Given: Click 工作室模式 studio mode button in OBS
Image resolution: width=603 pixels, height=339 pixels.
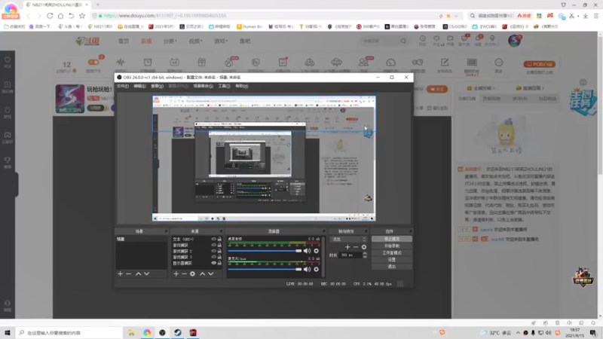Looking at the screenshot, I should coord(391,253).
